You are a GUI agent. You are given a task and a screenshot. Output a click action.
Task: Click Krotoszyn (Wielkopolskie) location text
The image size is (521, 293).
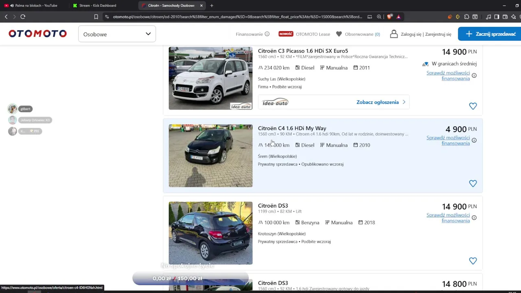click(282, 234)
